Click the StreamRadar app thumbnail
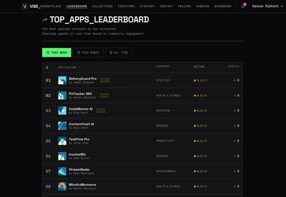 [x=62, y=171]
